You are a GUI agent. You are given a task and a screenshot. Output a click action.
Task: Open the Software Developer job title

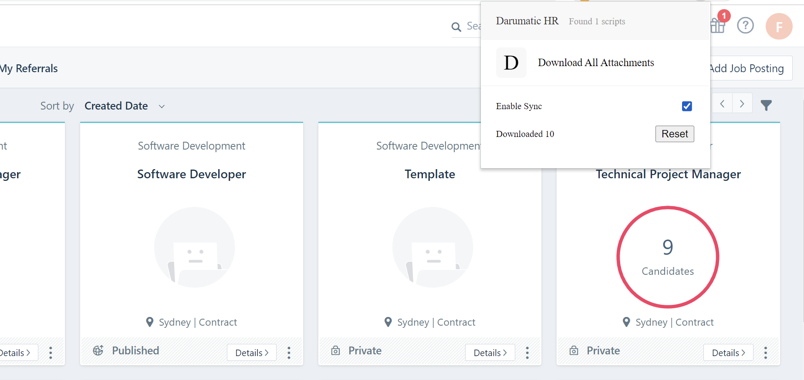click(191, 174)
